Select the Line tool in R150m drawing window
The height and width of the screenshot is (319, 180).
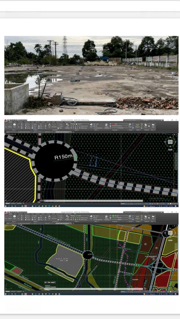click(x=7, y=125)
